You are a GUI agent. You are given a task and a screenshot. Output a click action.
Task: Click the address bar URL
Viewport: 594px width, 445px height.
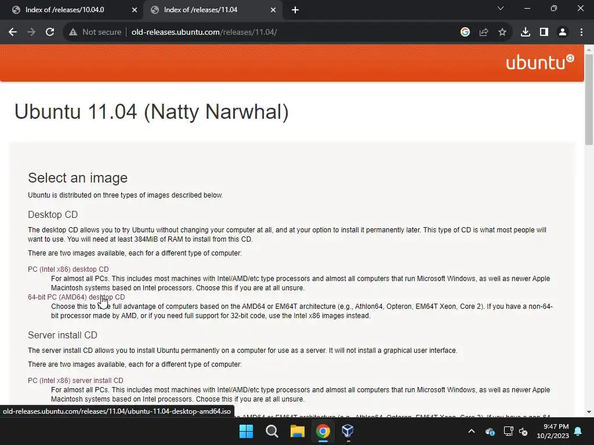(204, 32)
